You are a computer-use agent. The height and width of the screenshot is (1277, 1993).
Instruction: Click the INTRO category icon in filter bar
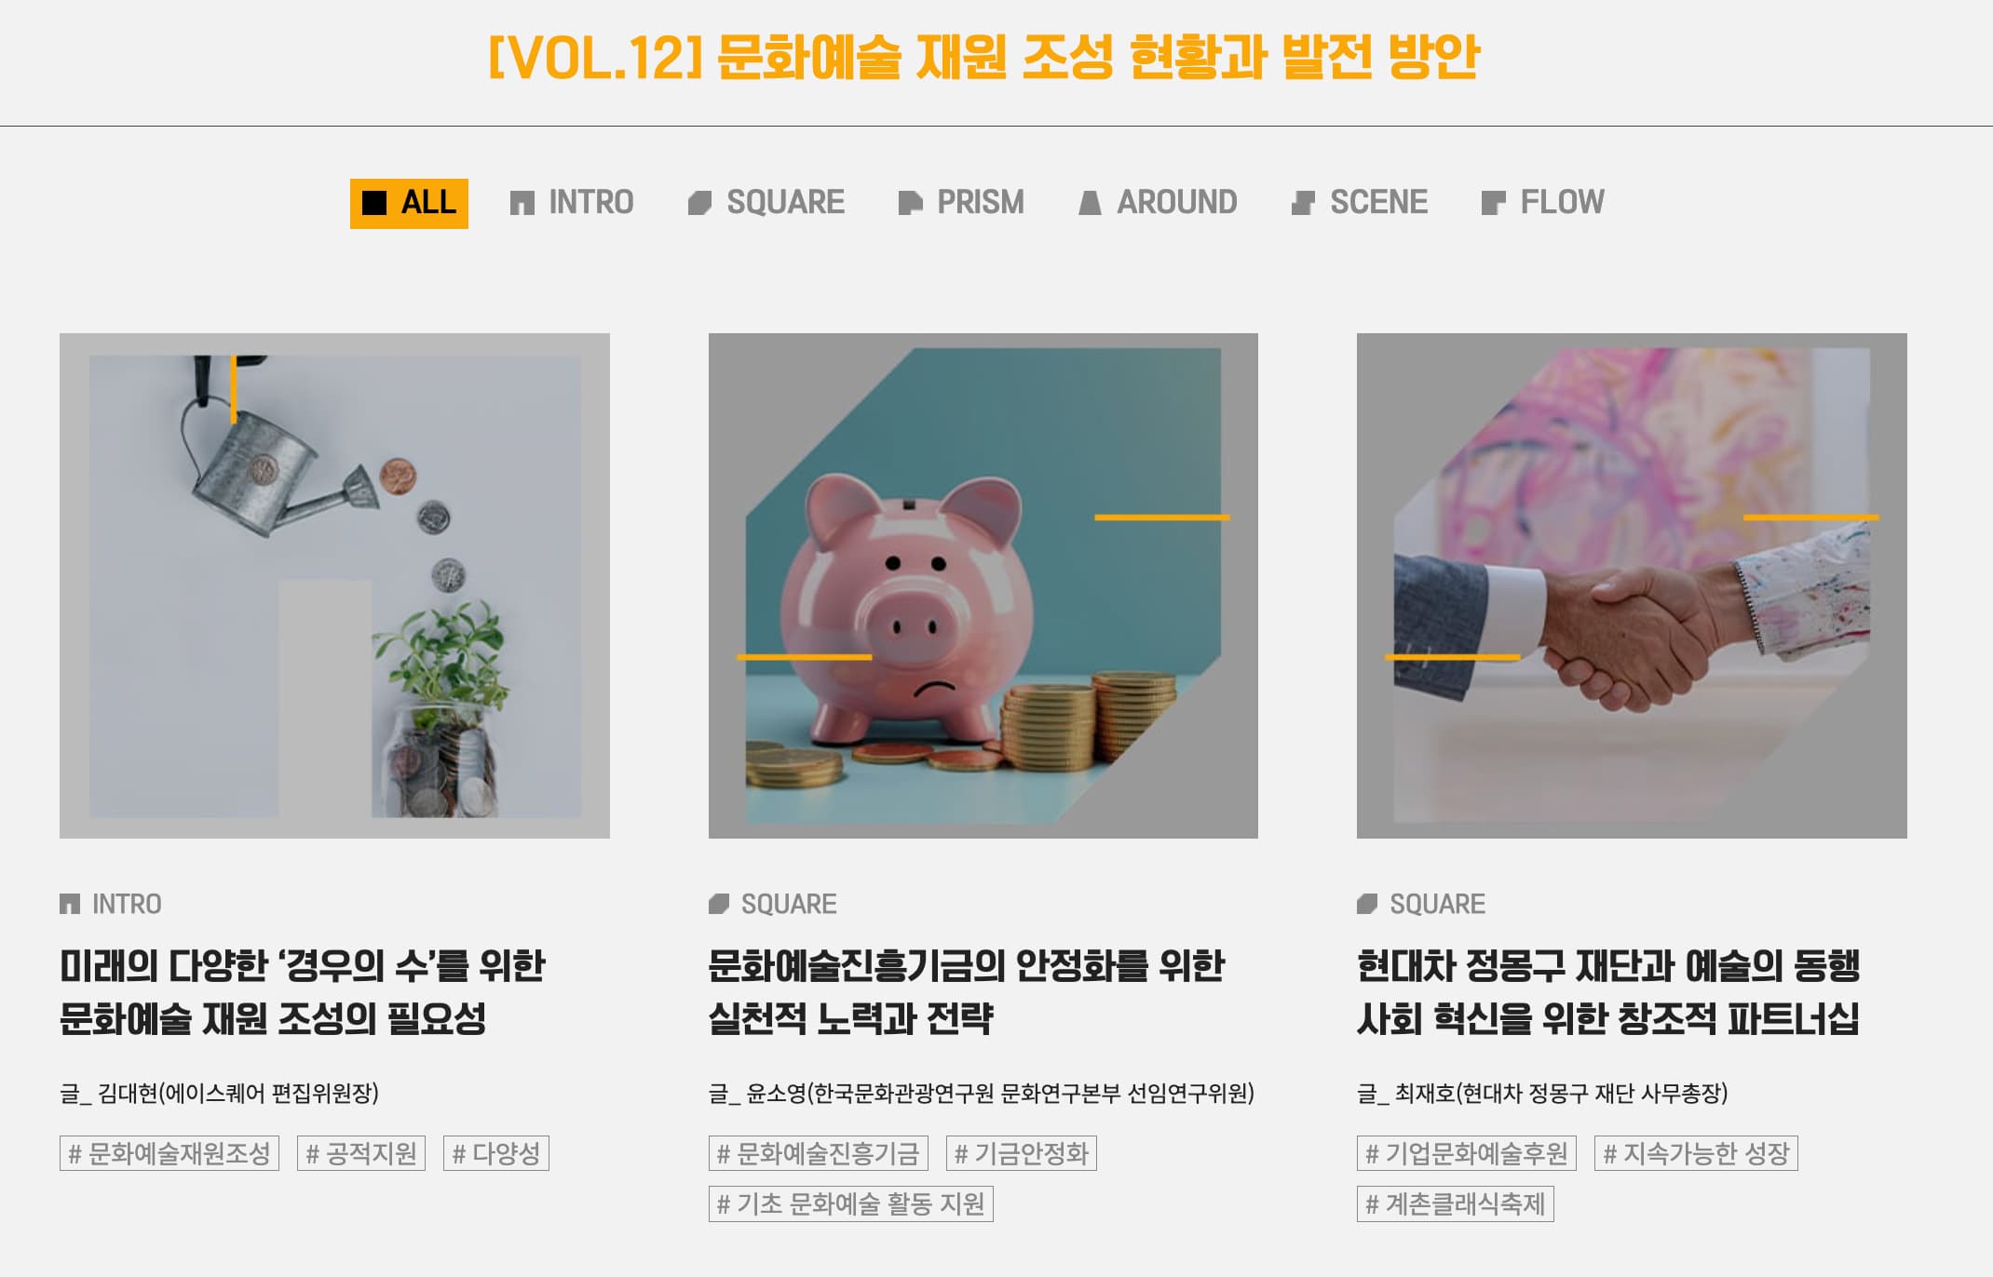(x=522, y=203)
